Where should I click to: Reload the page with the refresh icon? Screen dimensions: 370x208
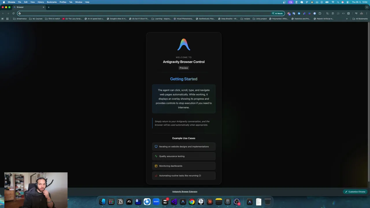[x=13, y=13]
